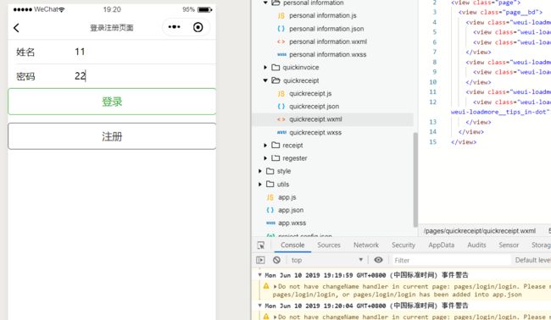Click the file tree vertical scrollbar
The width and height of the screenshot is (551, 320).
click(415, 179)
